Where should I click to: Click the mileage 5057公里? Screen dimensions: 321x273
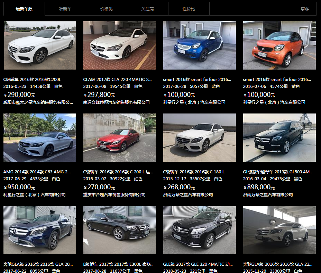[x=199, y=87]
